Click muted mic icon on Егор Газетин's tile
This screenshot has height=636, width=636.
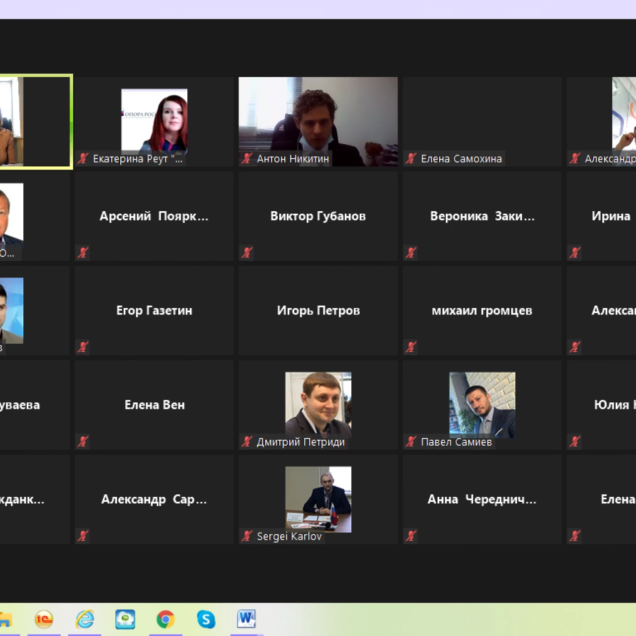(x=83, y=347)
